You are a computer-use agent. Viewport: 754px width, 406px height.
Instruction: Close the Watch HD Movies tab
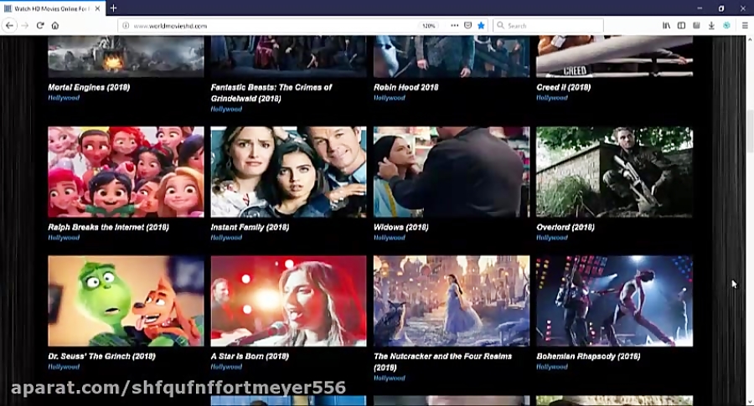pos(98,8)
